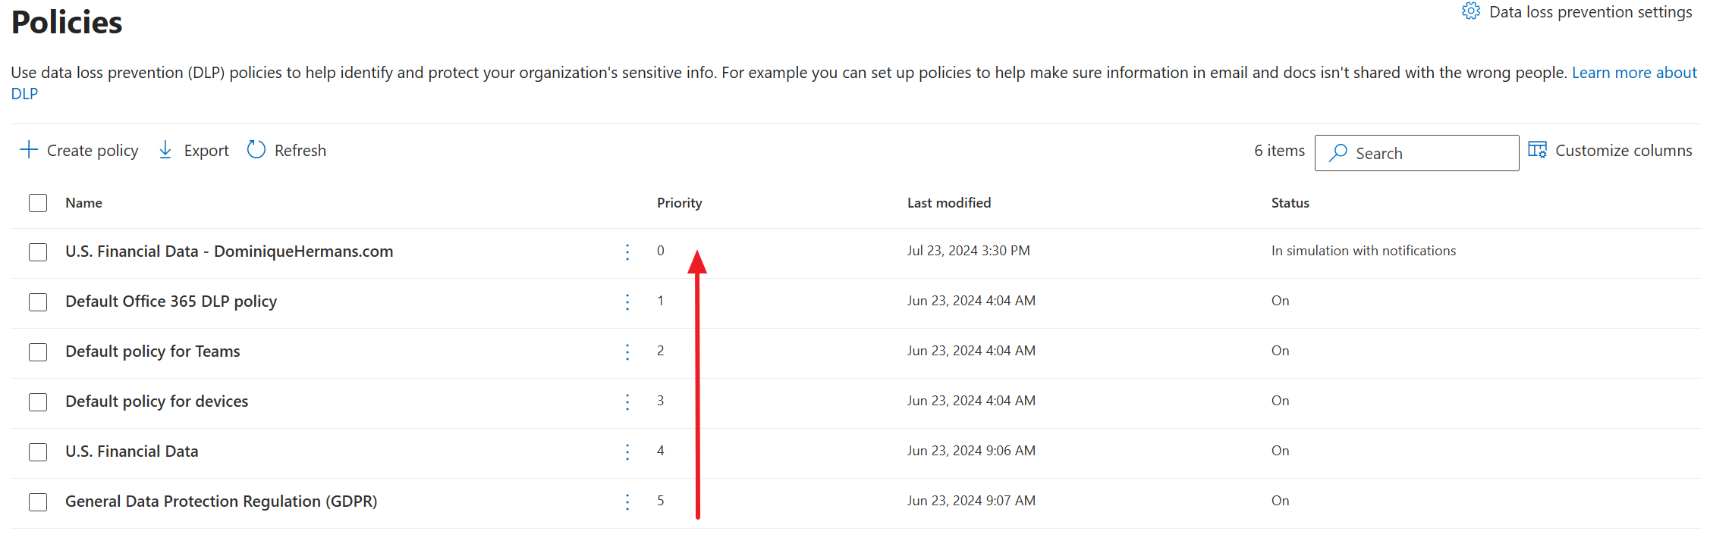Sort policies by Last modified

pos(949,202)
